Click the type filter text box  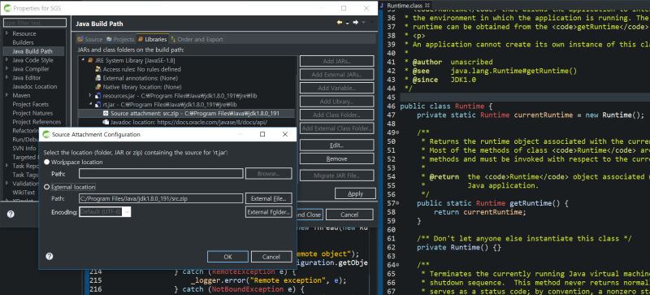tap(35, 23)
